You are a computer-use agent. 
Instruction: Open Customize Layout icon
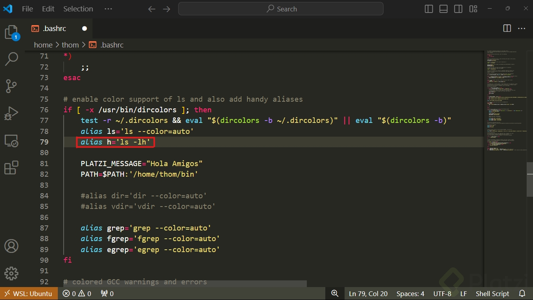[473, 9]
